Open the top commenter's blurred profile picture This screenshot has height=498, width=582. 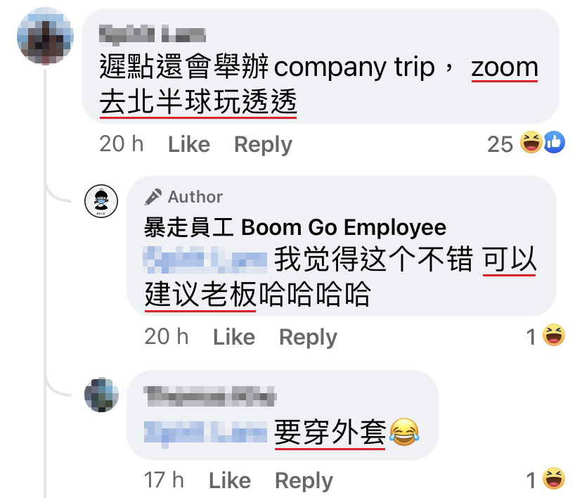click(x=45, y=37)
